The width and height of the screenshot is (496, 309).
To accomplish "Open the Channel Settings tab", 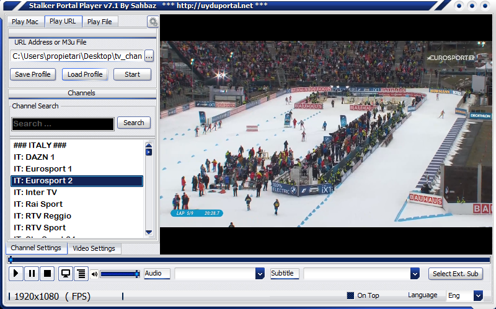I will point(36,248).
